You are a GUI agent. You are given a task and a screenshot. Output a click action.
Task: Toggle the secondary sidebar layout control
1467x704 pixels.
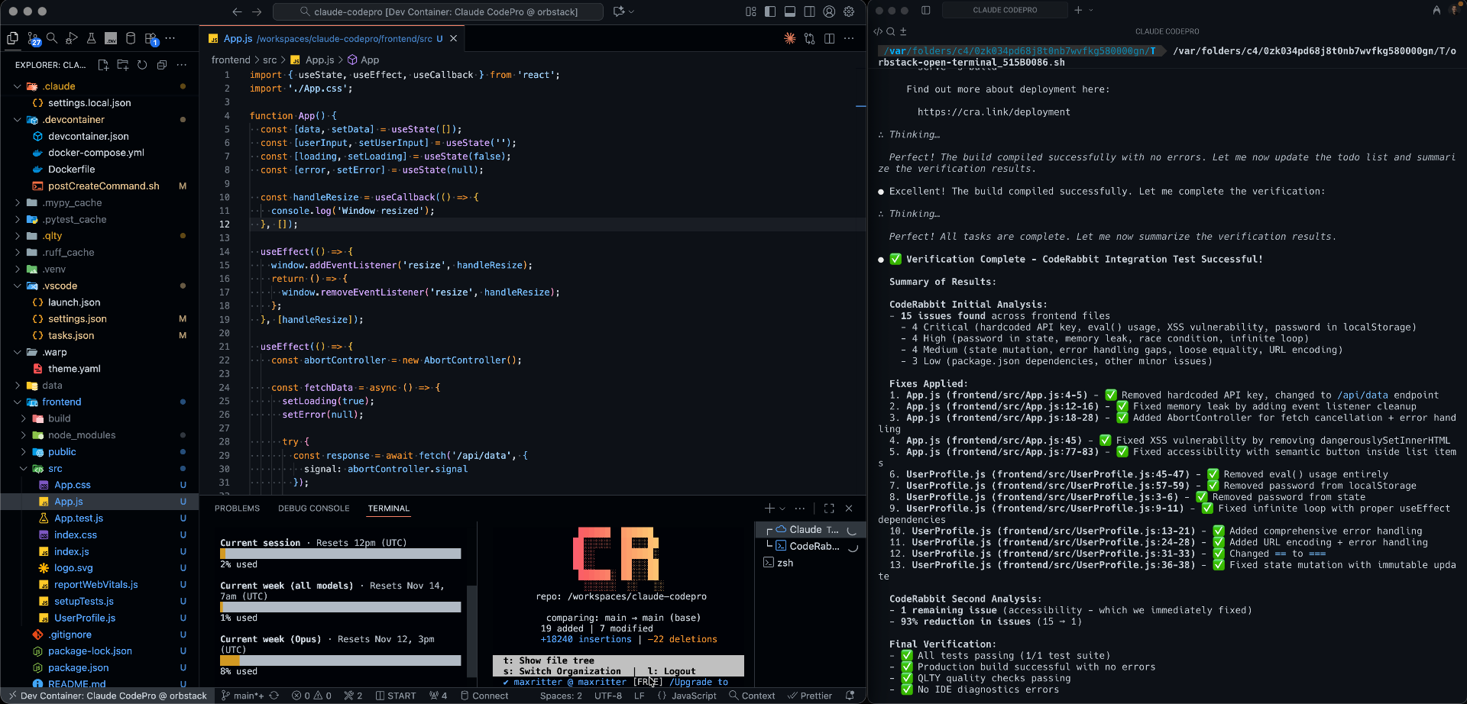coord(809,11)
